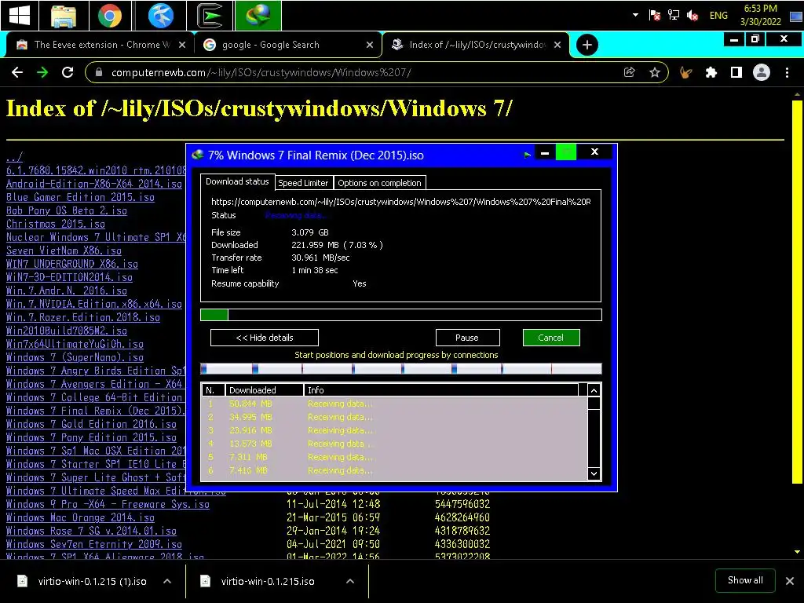Close the Eevee extension tab

pyautogui.click(x=181, y=45)
